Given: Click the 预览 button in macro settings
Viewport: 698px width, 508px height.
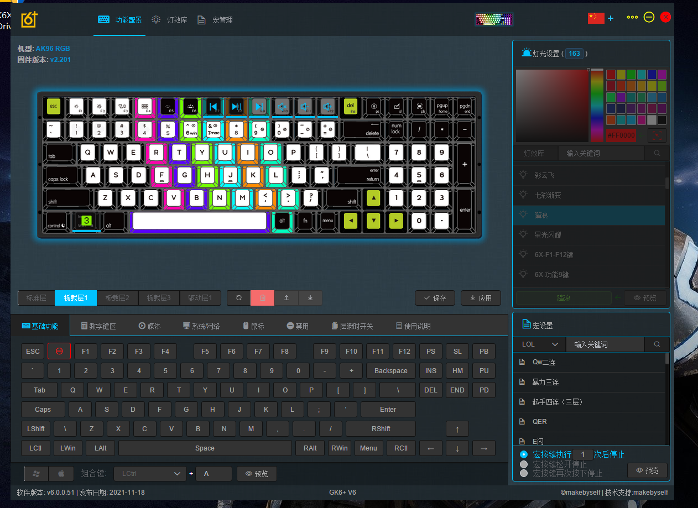Looking at the screenshot, I should tap(647, 470).
